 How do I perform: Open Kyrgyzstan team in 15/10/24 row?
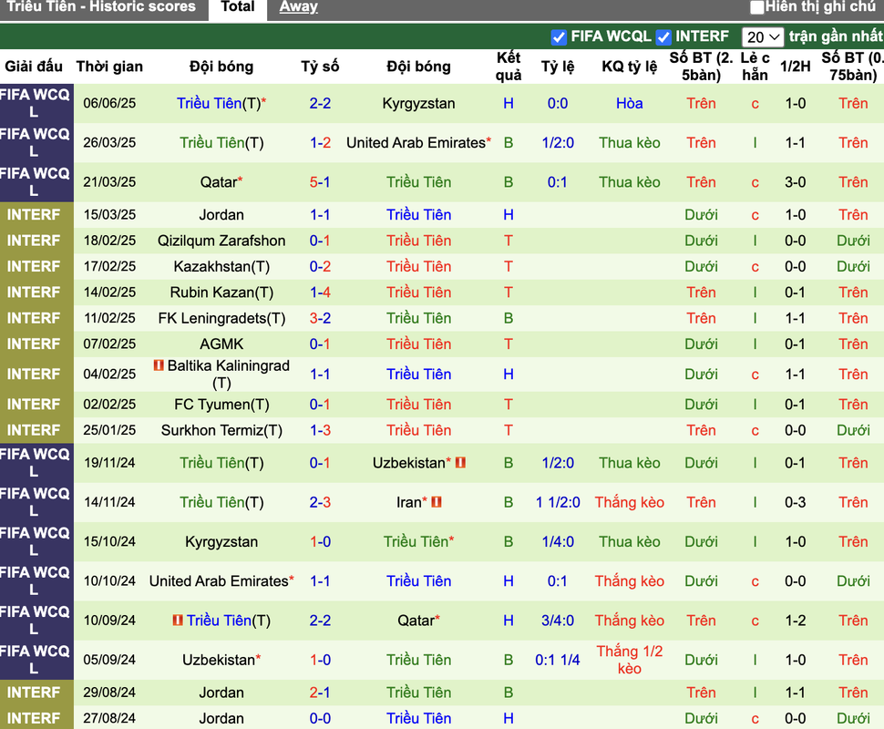pyautogui.click(x=221, y=542)
